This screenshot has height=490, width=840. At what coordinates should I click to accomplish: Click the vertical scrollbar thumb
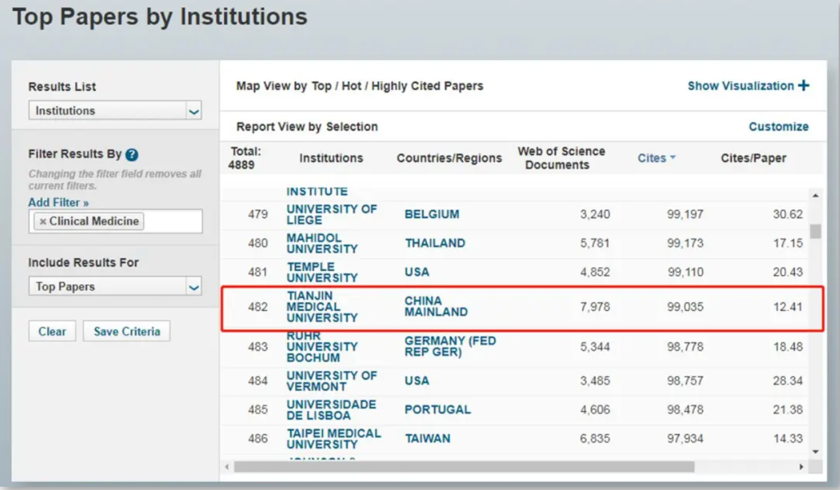pyautogui.click(x=815, y=231)
